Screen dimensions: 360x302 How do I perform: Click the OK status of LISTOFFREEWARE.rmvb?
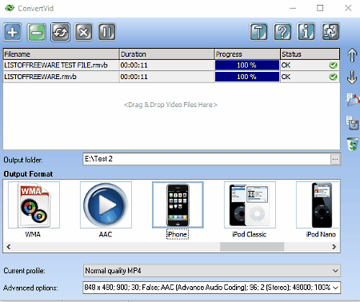286,77
